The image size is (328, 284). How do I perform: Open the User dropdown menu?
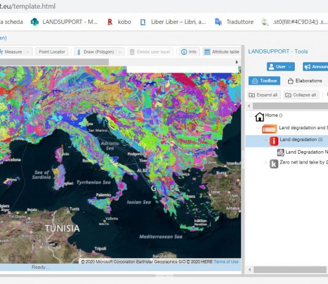(281, 66)
